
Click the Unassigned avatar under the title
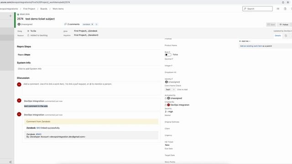click(x=19, y=24)
